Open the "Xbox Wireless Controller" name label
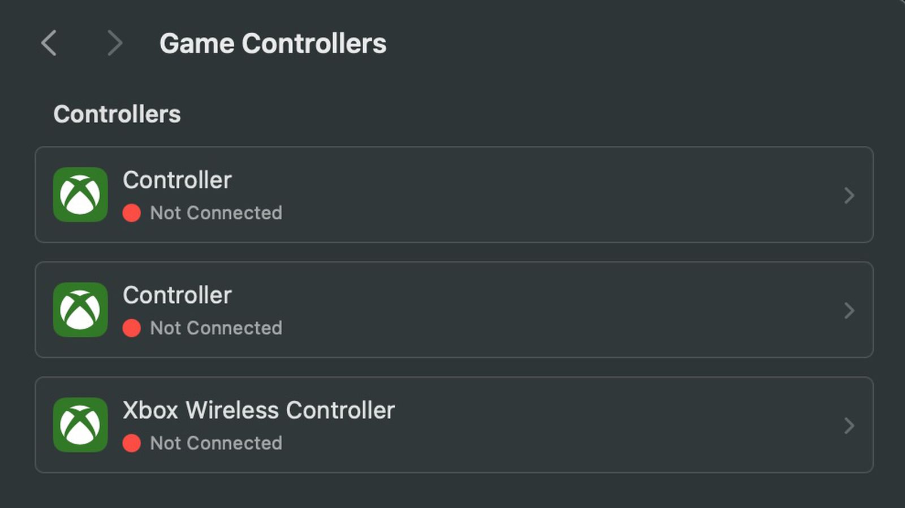905x508 pixels. click(x=258, y=410)
